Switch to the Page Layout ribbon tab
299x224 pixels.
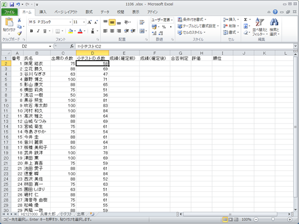[x=66, y=12]
